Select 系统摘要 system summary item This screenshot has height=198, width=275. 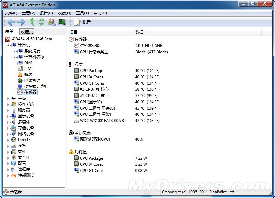click(32, 51)
